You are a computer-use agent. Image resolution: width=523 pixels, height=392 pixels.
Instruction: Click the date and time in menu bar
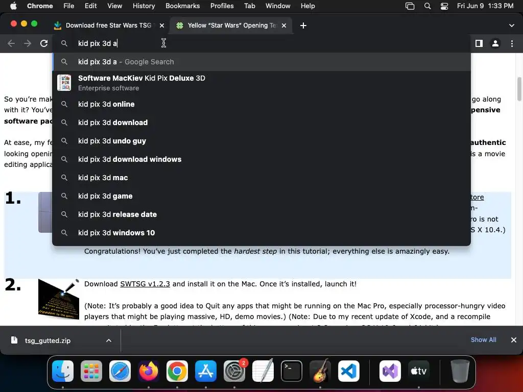tap(485, 6)
